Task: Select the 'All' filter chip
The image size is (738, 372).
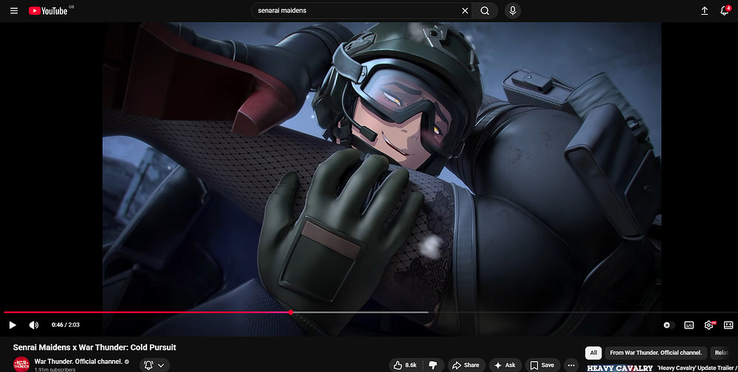Action: tap(593, 353)
